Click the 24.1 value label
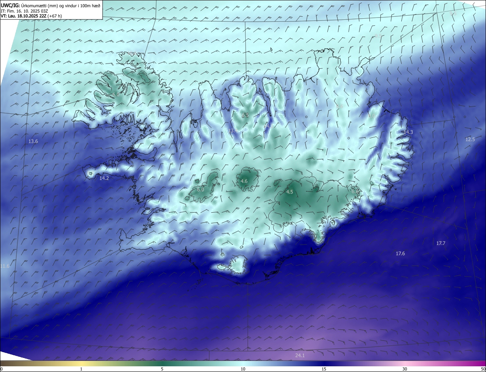The image size is (486, 372). click(x=300, y=356)
